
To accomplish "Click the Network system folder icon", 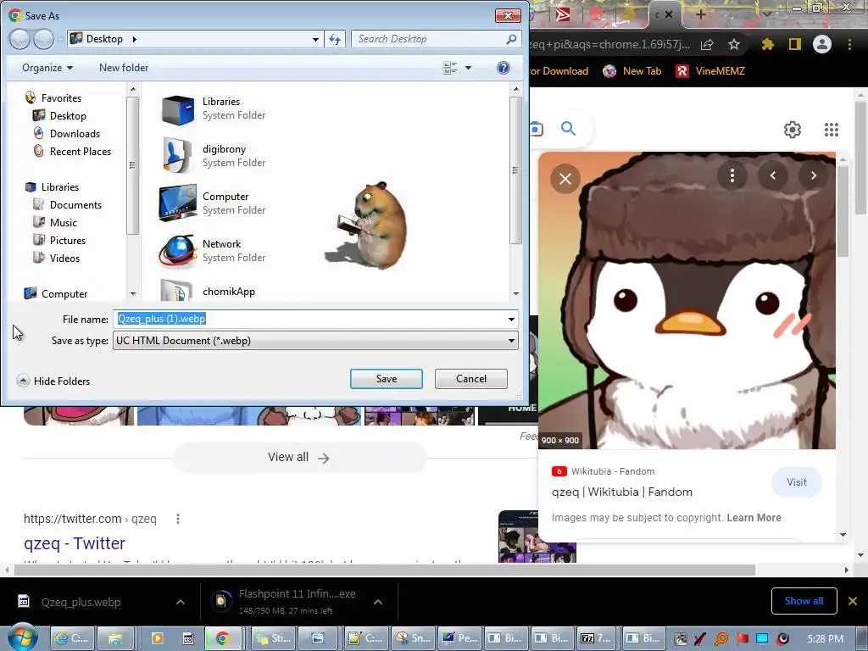I will 178,251.
